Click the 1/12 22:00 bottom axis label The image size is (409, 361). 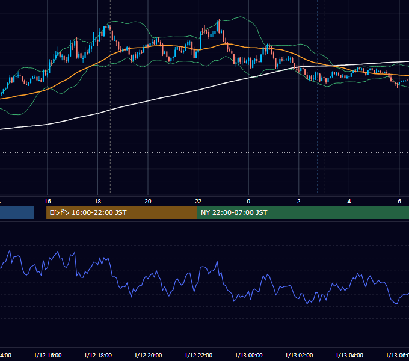(198, 355)
